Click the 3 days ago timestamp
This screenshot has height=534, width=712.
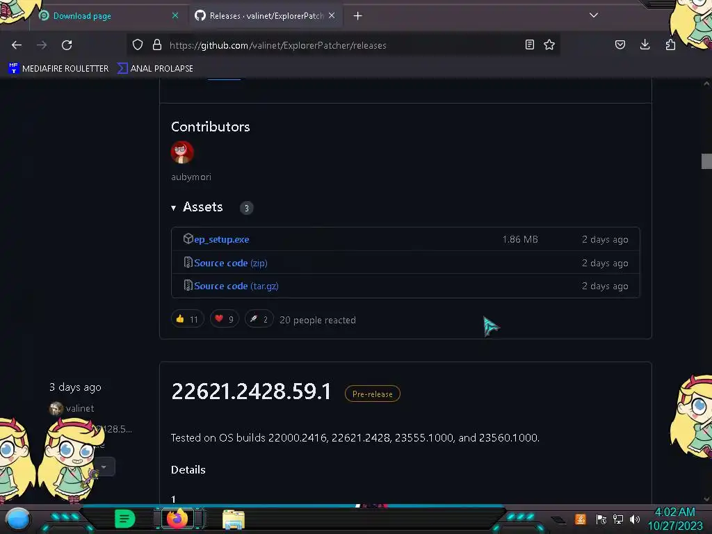(x=75, y=387)
